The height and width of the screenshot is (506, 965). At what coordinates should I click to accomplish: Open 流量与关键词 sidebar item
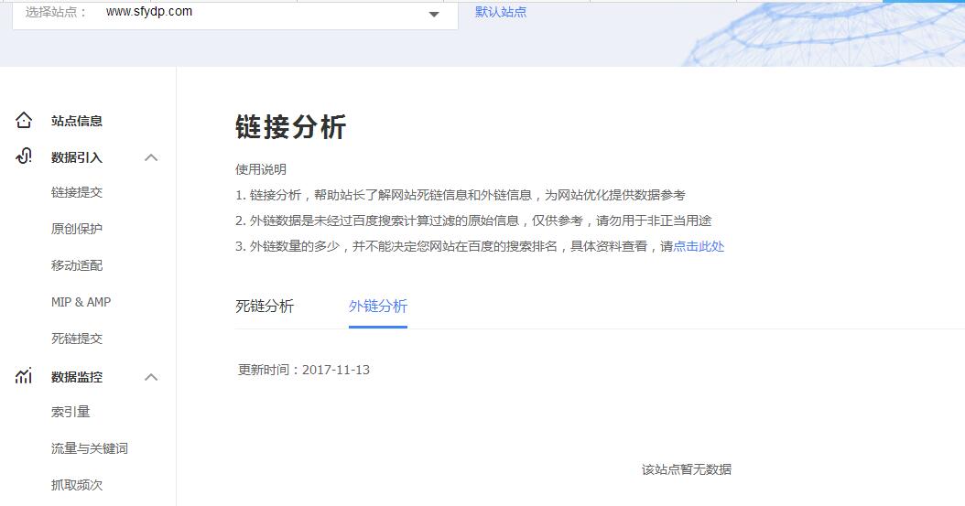[x=89, y=449]
